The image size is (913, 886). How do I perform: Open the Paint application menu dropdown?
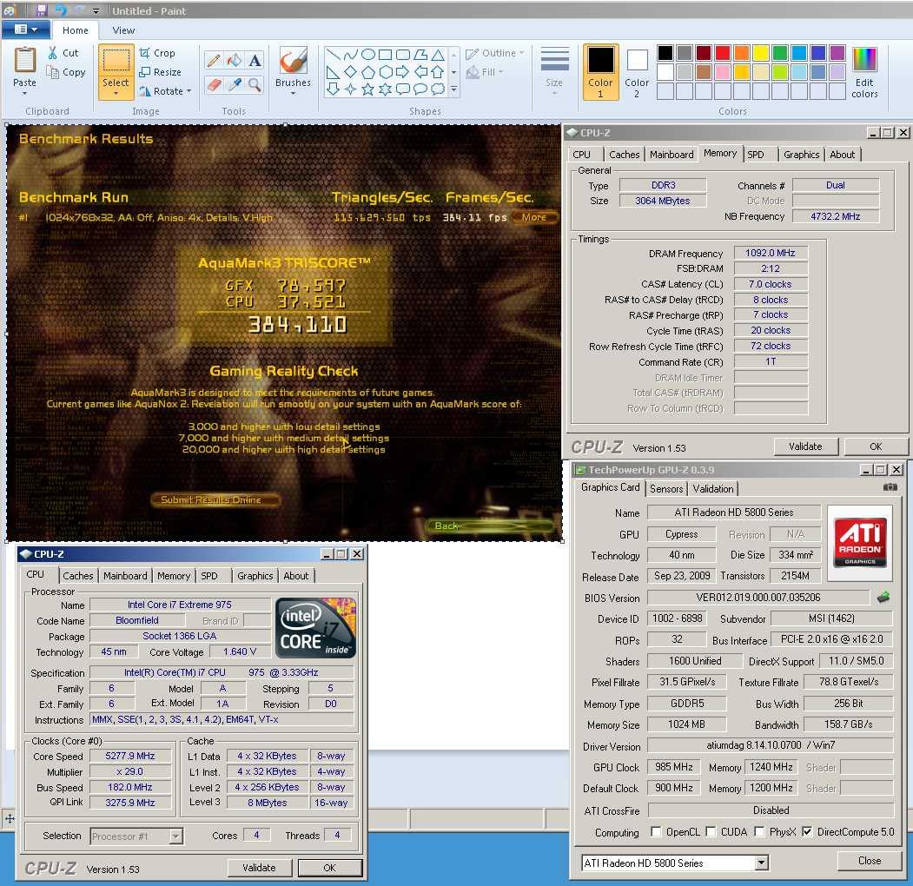click(25, 30)
